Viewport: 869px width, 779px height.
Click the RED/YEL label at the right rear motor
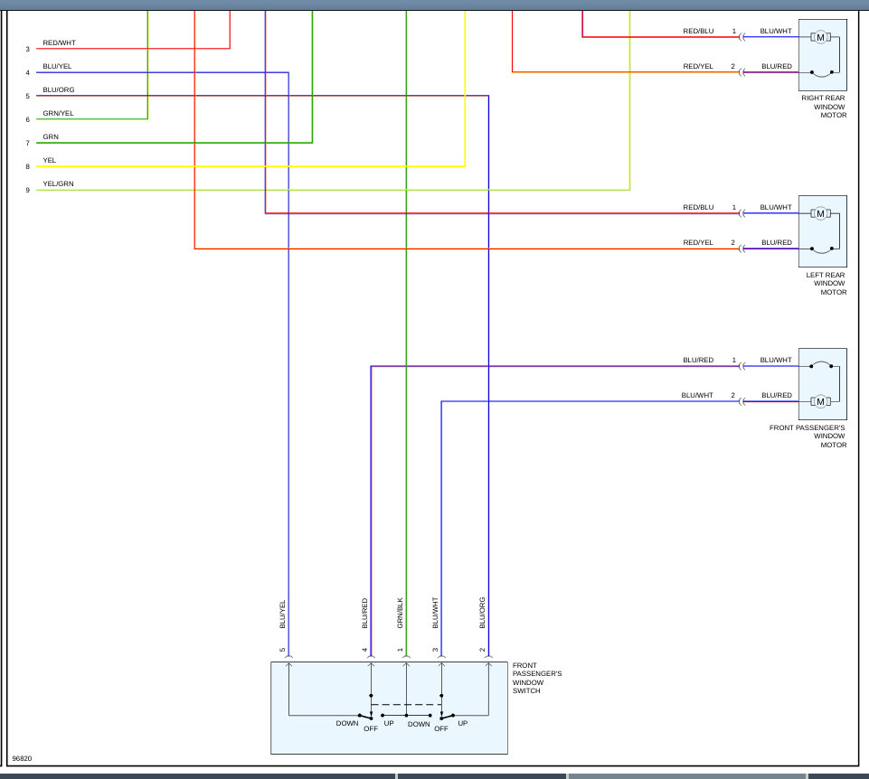point(698,66)
